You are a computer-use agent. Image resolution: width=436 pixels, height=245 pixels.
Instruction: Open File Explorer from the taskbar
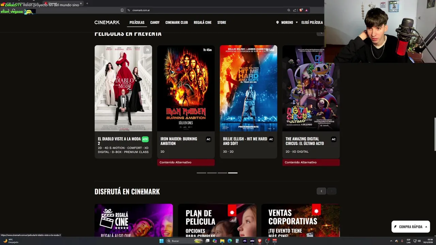[222, 241]
